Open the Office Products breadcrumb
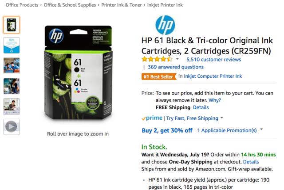The image size is (284, 190). pyautogui.click(x=22, y=5)
